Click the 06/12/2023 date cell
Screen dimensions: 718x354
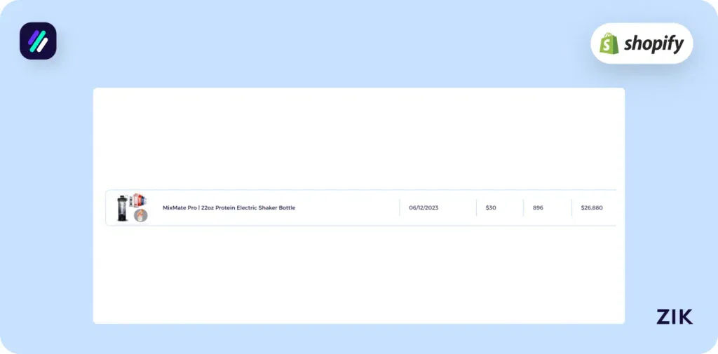coord(424,208)
